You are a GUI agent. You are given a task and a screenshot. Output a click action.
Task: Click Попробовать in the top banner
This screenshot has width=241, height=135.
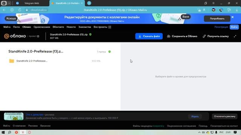[x=217, y=19]
